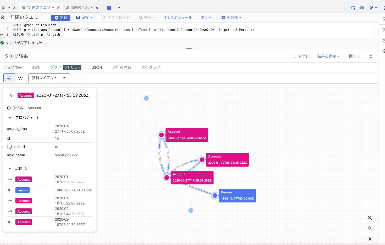Close the 無題のクエリ tab

58,8
